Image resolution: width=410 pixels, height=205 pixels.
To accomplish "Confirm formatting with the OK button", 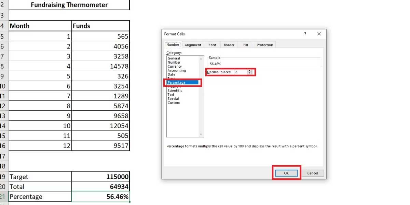I will point(286,173).
